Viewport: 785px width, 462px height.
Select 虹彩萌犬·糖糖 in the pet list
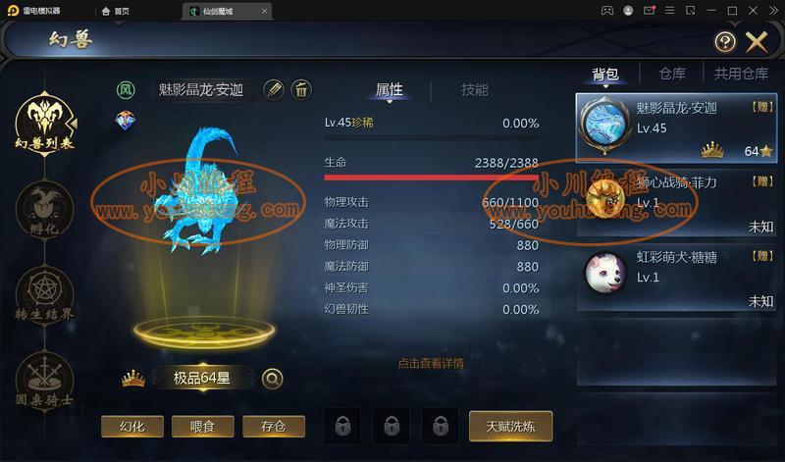[676, 279]
